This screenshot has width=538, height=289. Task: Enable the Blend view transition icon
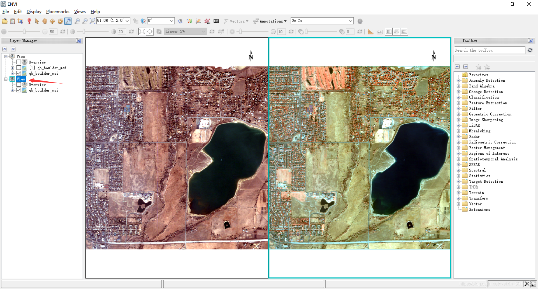click(388, 32)
